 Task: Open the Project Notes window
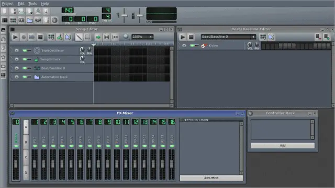tap(47, 20)
